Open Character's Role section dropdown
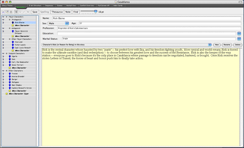This screenshot has width=244, height=148. tap(126, 45)
